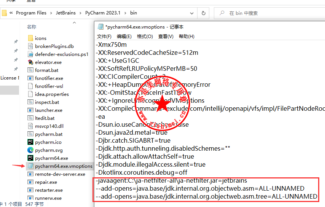Open the address bar history dropdown
This screenshot has width=325, height=207.
click(192, 13)
